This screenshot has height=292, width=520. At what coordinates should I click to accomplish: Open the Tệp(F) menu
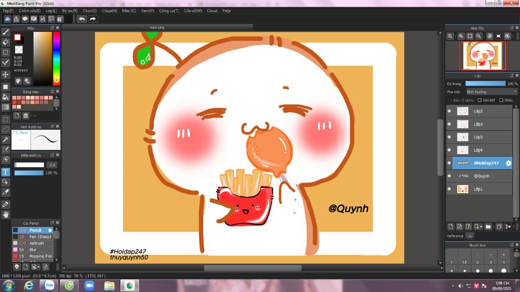coord(8,11)
